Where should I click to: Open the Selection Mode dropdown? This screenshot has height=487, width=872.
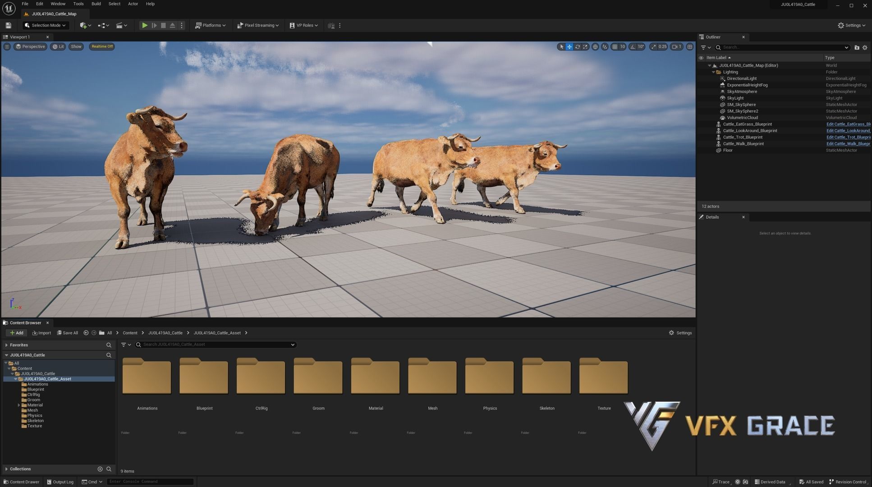pyautogui.click(x=46, y=26)
